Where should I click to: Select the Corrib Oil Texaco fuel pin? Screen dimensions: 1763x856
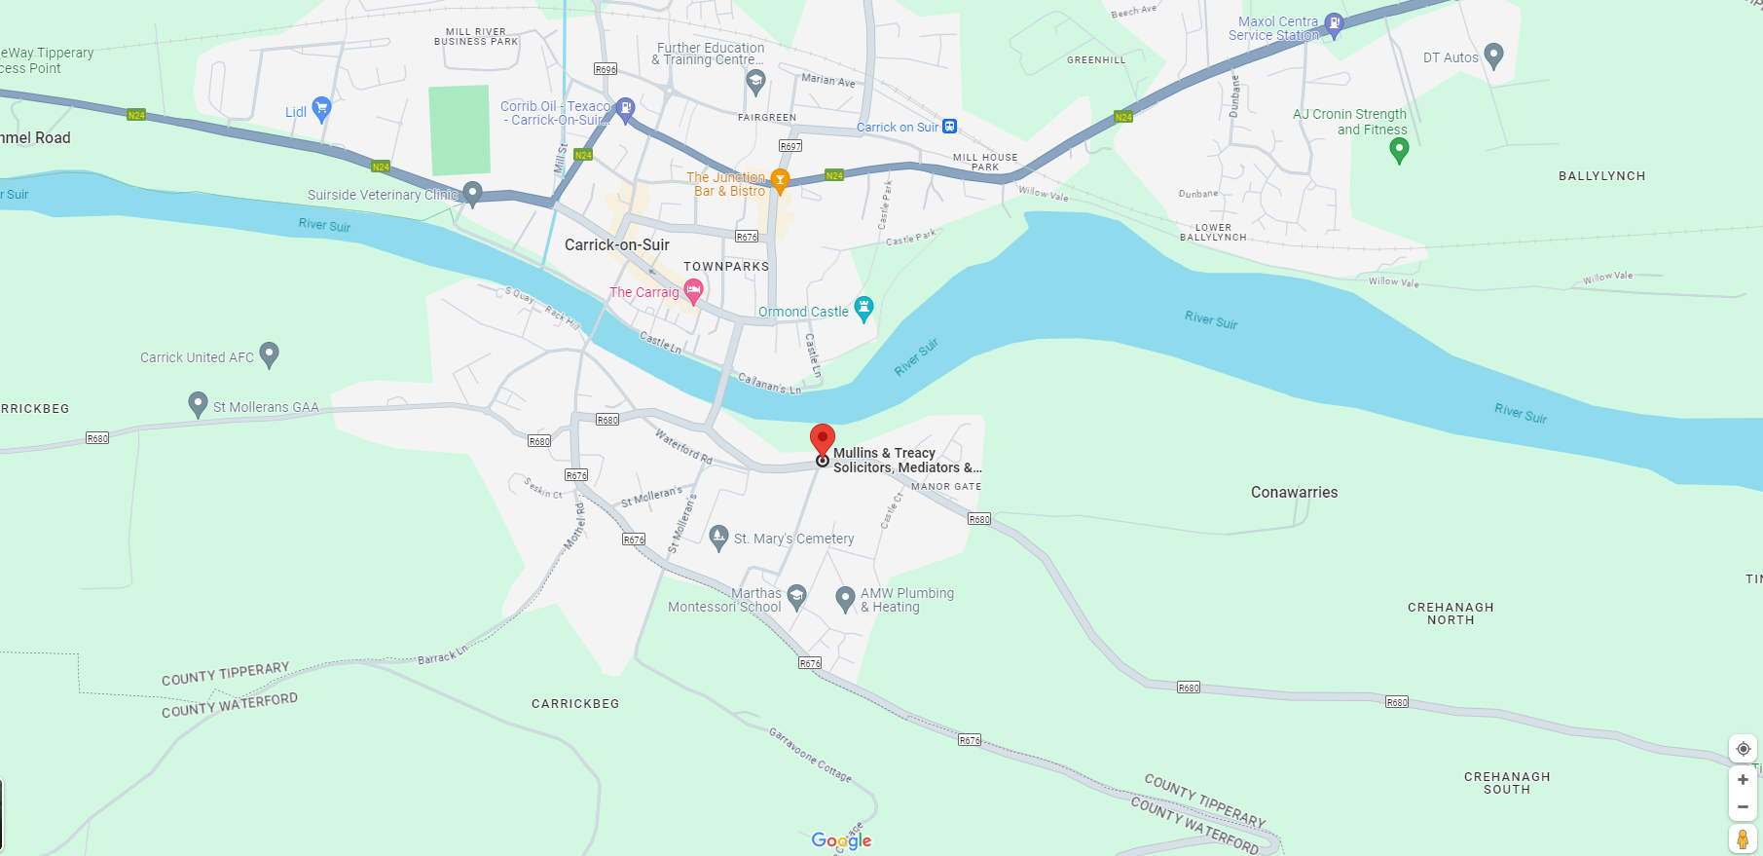[x=626, y=108]
